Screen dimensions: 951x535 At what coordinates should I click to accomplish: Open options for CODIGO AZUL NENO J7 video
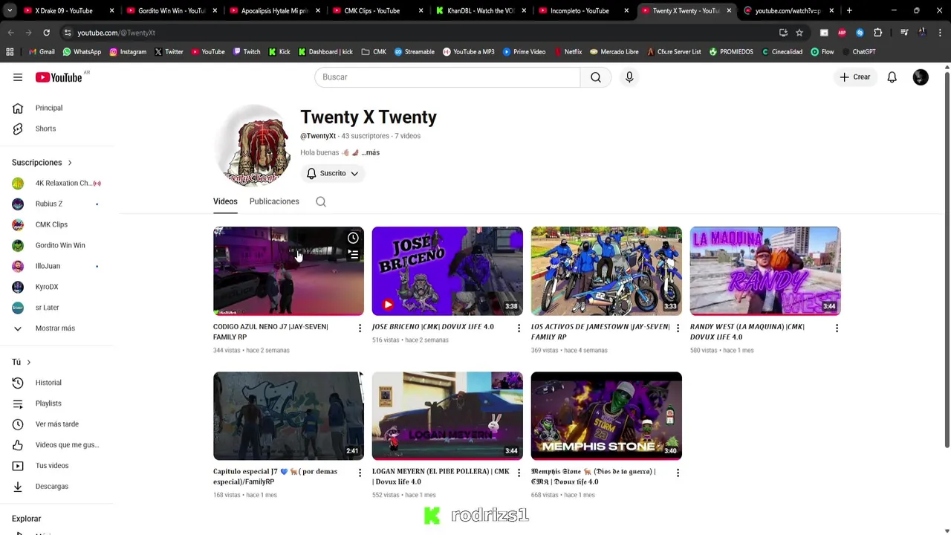click(360, 328)
